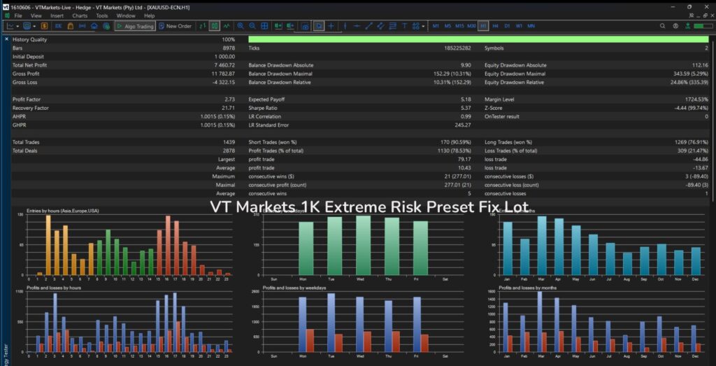This screenshot has height=366, width=716.
Task: Select the crosshair cursor tool
Action: (331, 26)
